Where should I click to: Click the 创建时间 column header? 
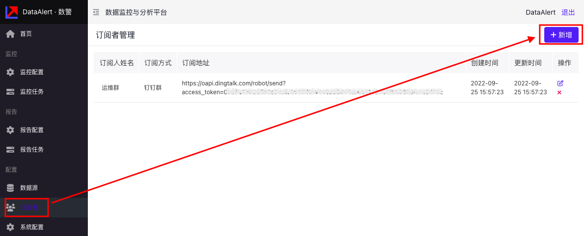(484, 63)
